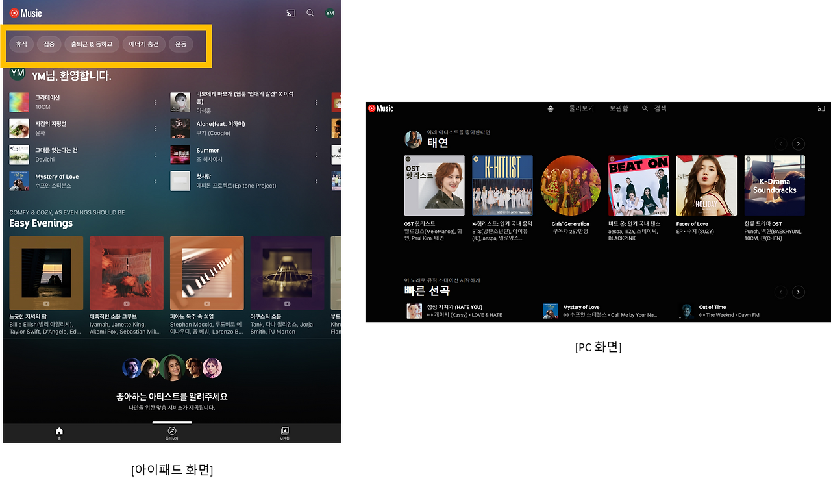Open search using the iPad magnifier icon
Image resolution: width=831 pixels, height=485 pixels.
[310, 13]
